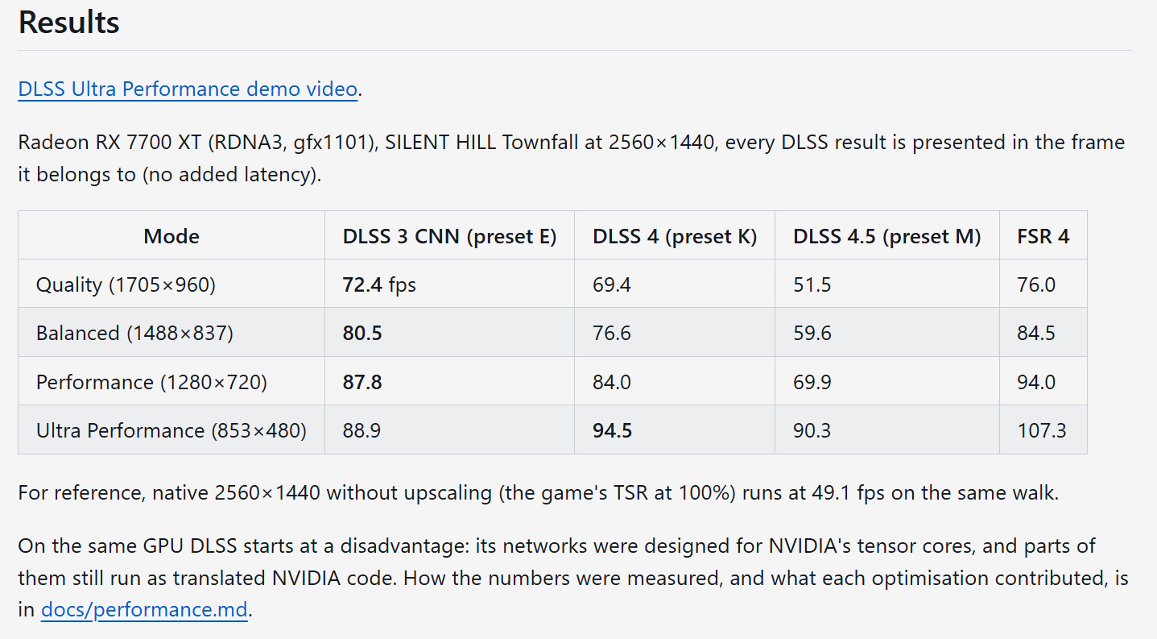1157x639 pixels.
Task: Click the Results heading
Action: coord(69,23)
